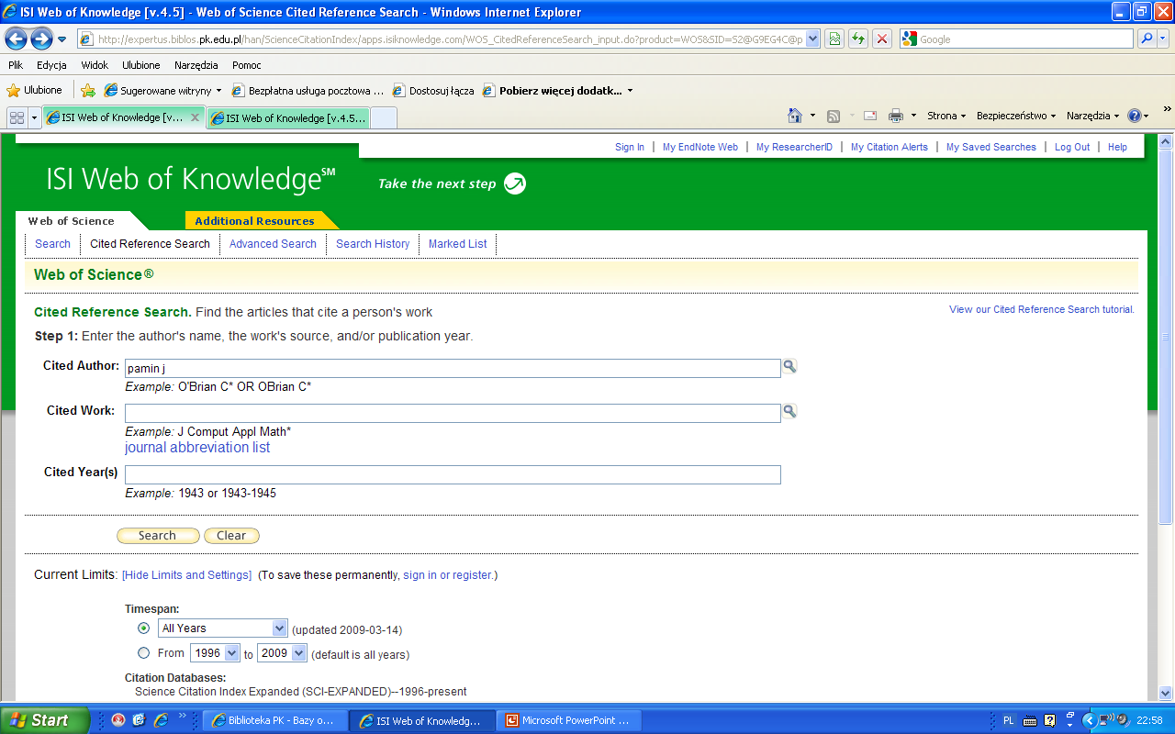
Task: Open the Narzędzia command bar dropdown
Action: tap(1093, 116)
